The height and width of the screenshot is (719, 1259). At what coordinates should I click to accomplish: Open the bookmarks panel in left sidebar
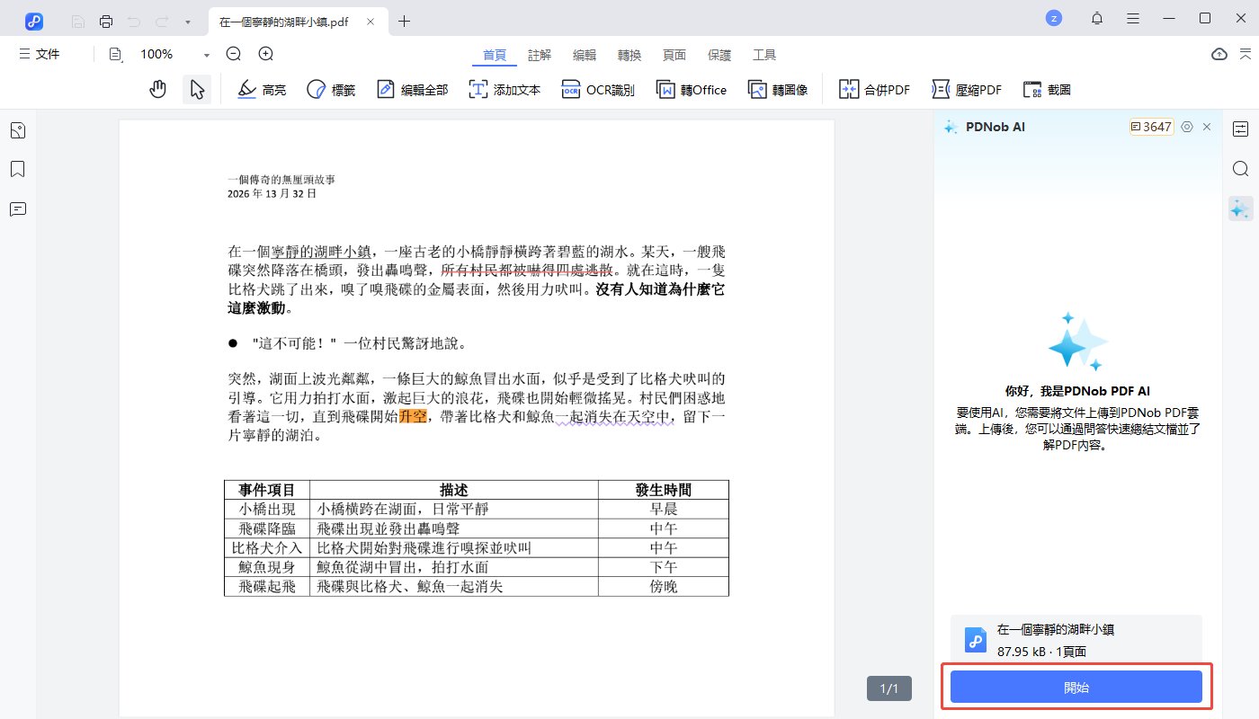click(x=17, y=169)
